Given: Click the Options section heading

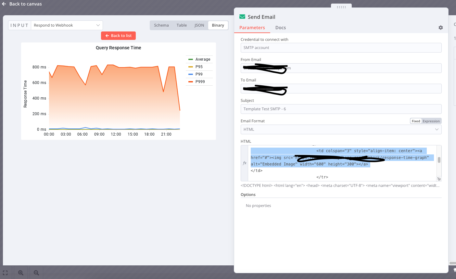Looking at the screenshot, I should (248, 195).
